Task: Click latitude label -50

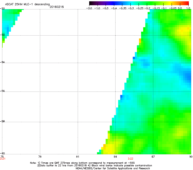Action: pos(2,9)
